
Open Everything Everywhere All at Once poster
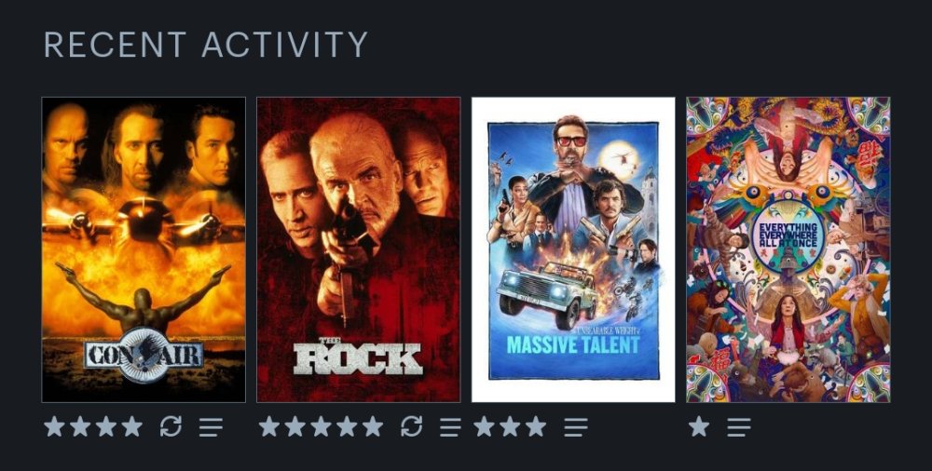click(788, 249)
